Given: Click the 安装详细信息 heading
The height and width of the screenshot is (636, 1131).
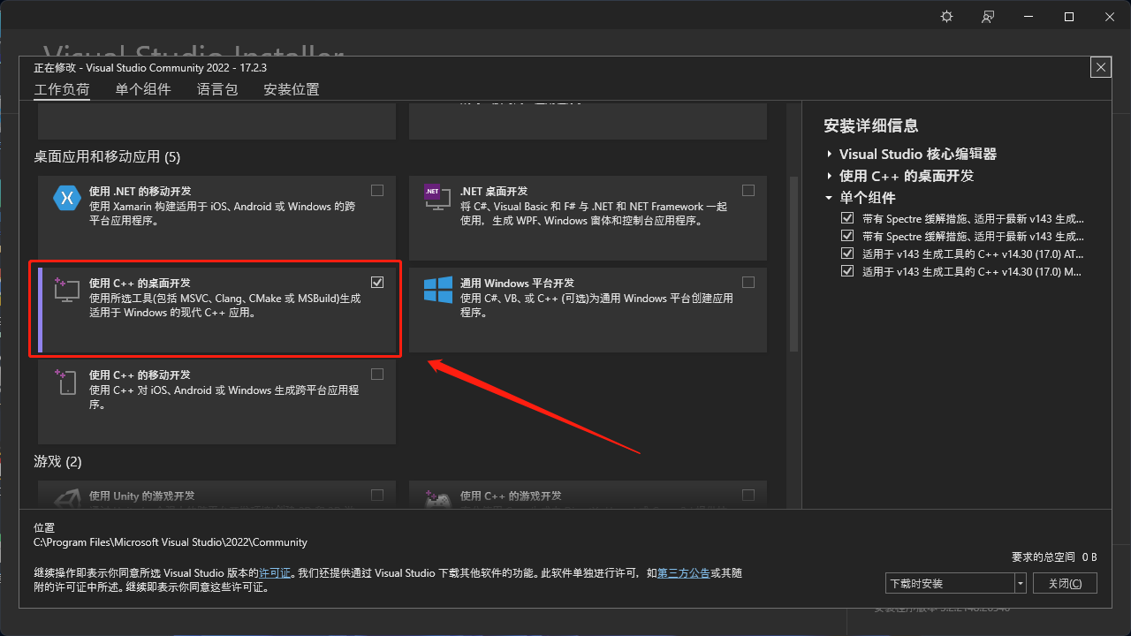Looking at the screenshot, I should pos(871,126).
